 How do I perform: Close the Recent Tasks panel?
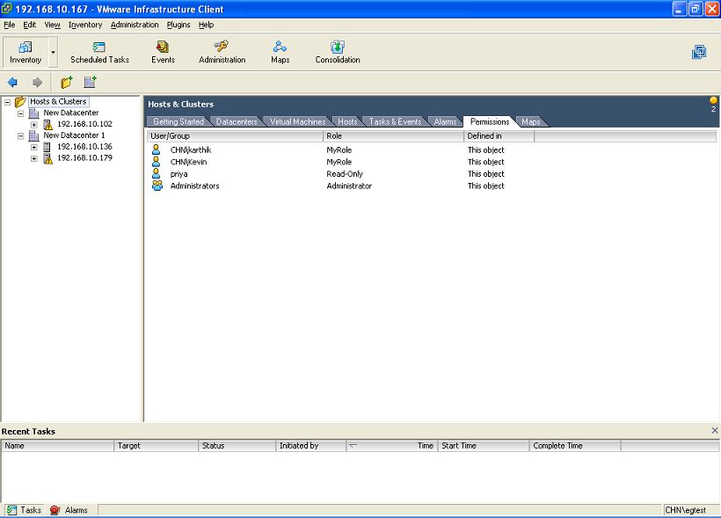(715, 430)
